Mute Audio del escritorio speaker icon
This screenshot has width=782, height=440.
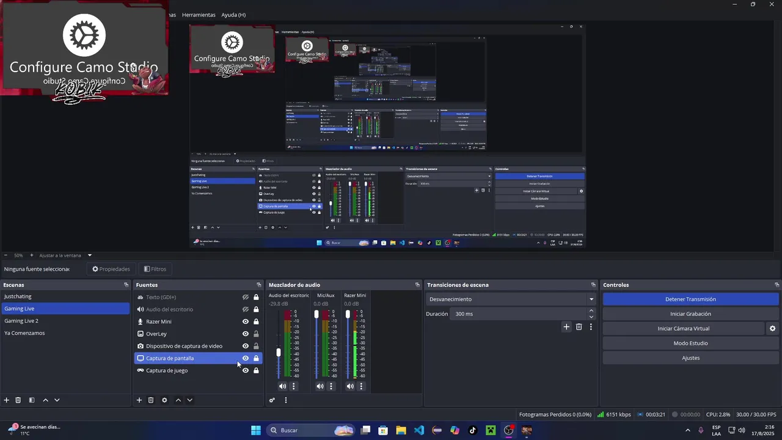pyautogui.click(x=282, y=386)
